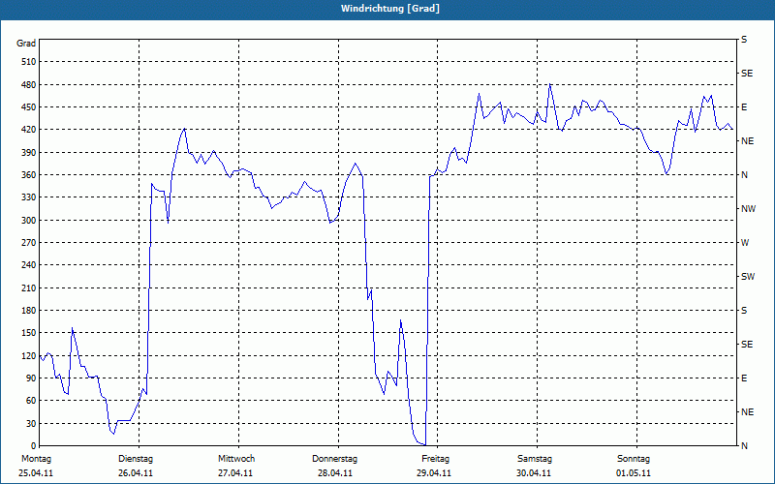Click the "Sonntag" day label

point(634,459)
